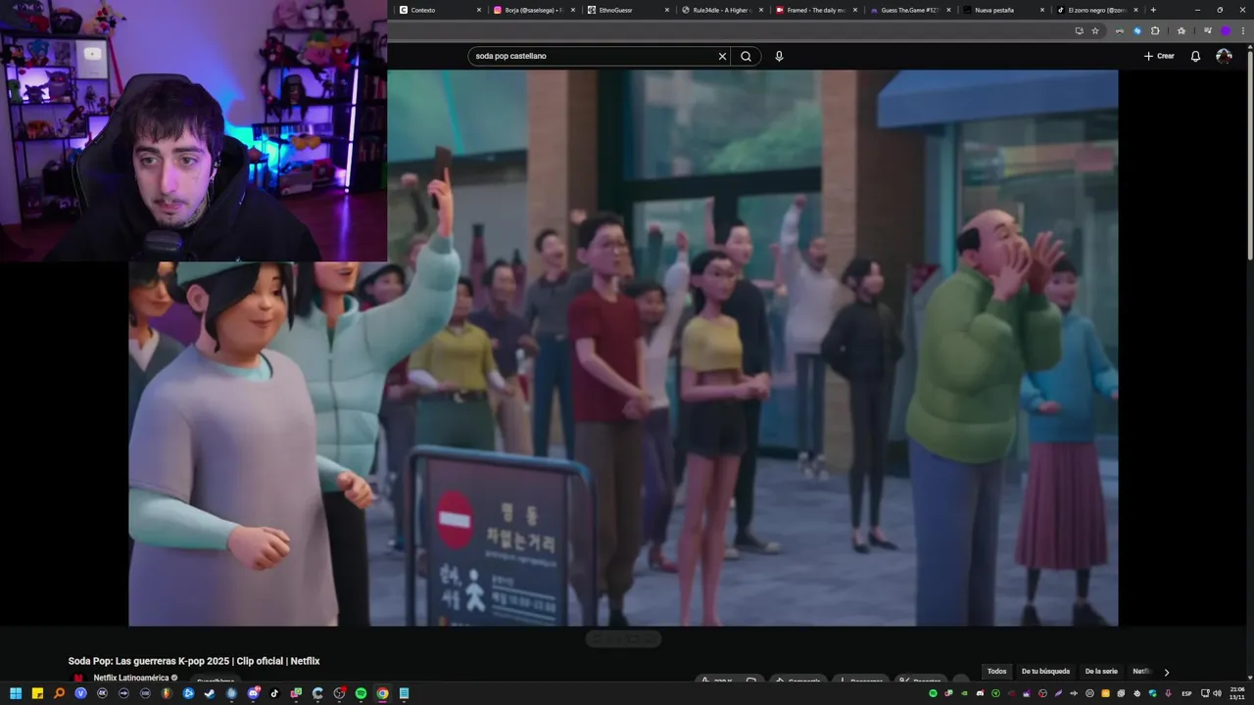Click the YouTube search magnifier button
Image resolution: width=1254 pixels, height=705 pixels.
746,56
